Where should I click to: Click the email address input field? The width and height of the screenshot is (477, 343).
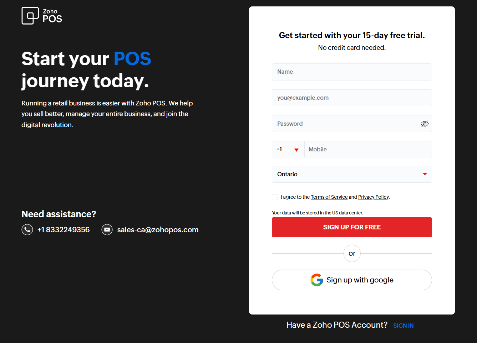point(351,98)
